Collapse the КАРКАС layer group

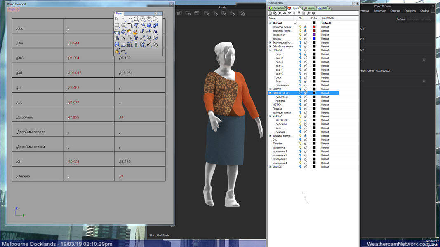(271, 117)
